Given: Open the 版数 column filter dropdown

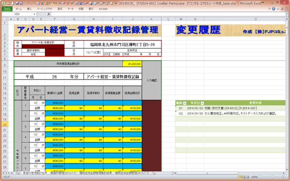Looking at the screenshot, I should coord(185,103).
